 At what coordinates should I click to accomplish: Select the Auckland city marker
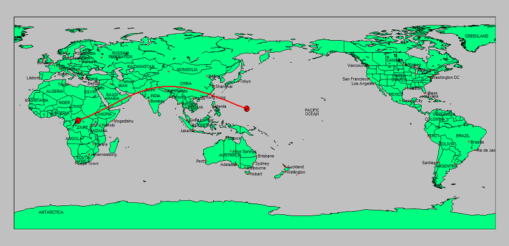point(285,167)
